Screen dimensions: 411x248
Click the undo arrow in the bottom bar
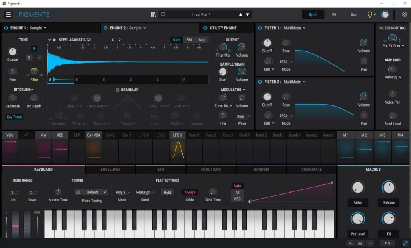[x=351, y=244]
